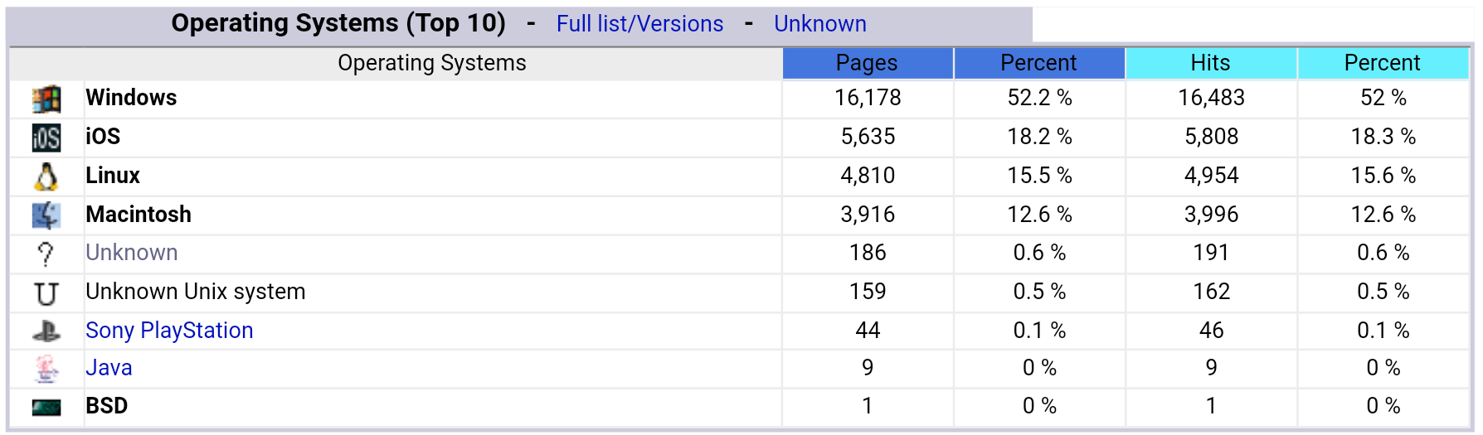
Task: Open the Full list/Versions link
Action: click(x=639, y=24)
